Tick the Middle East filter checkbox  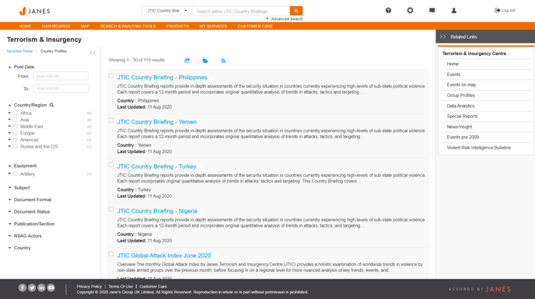point(16,126)
